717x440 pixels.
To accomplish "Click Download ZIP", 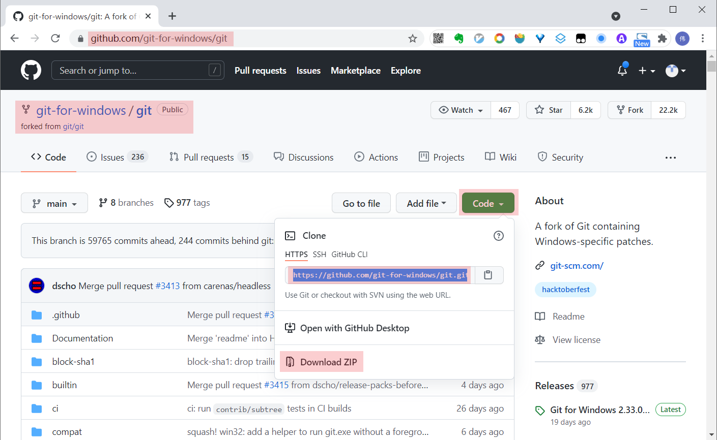I will pos(322,362).
